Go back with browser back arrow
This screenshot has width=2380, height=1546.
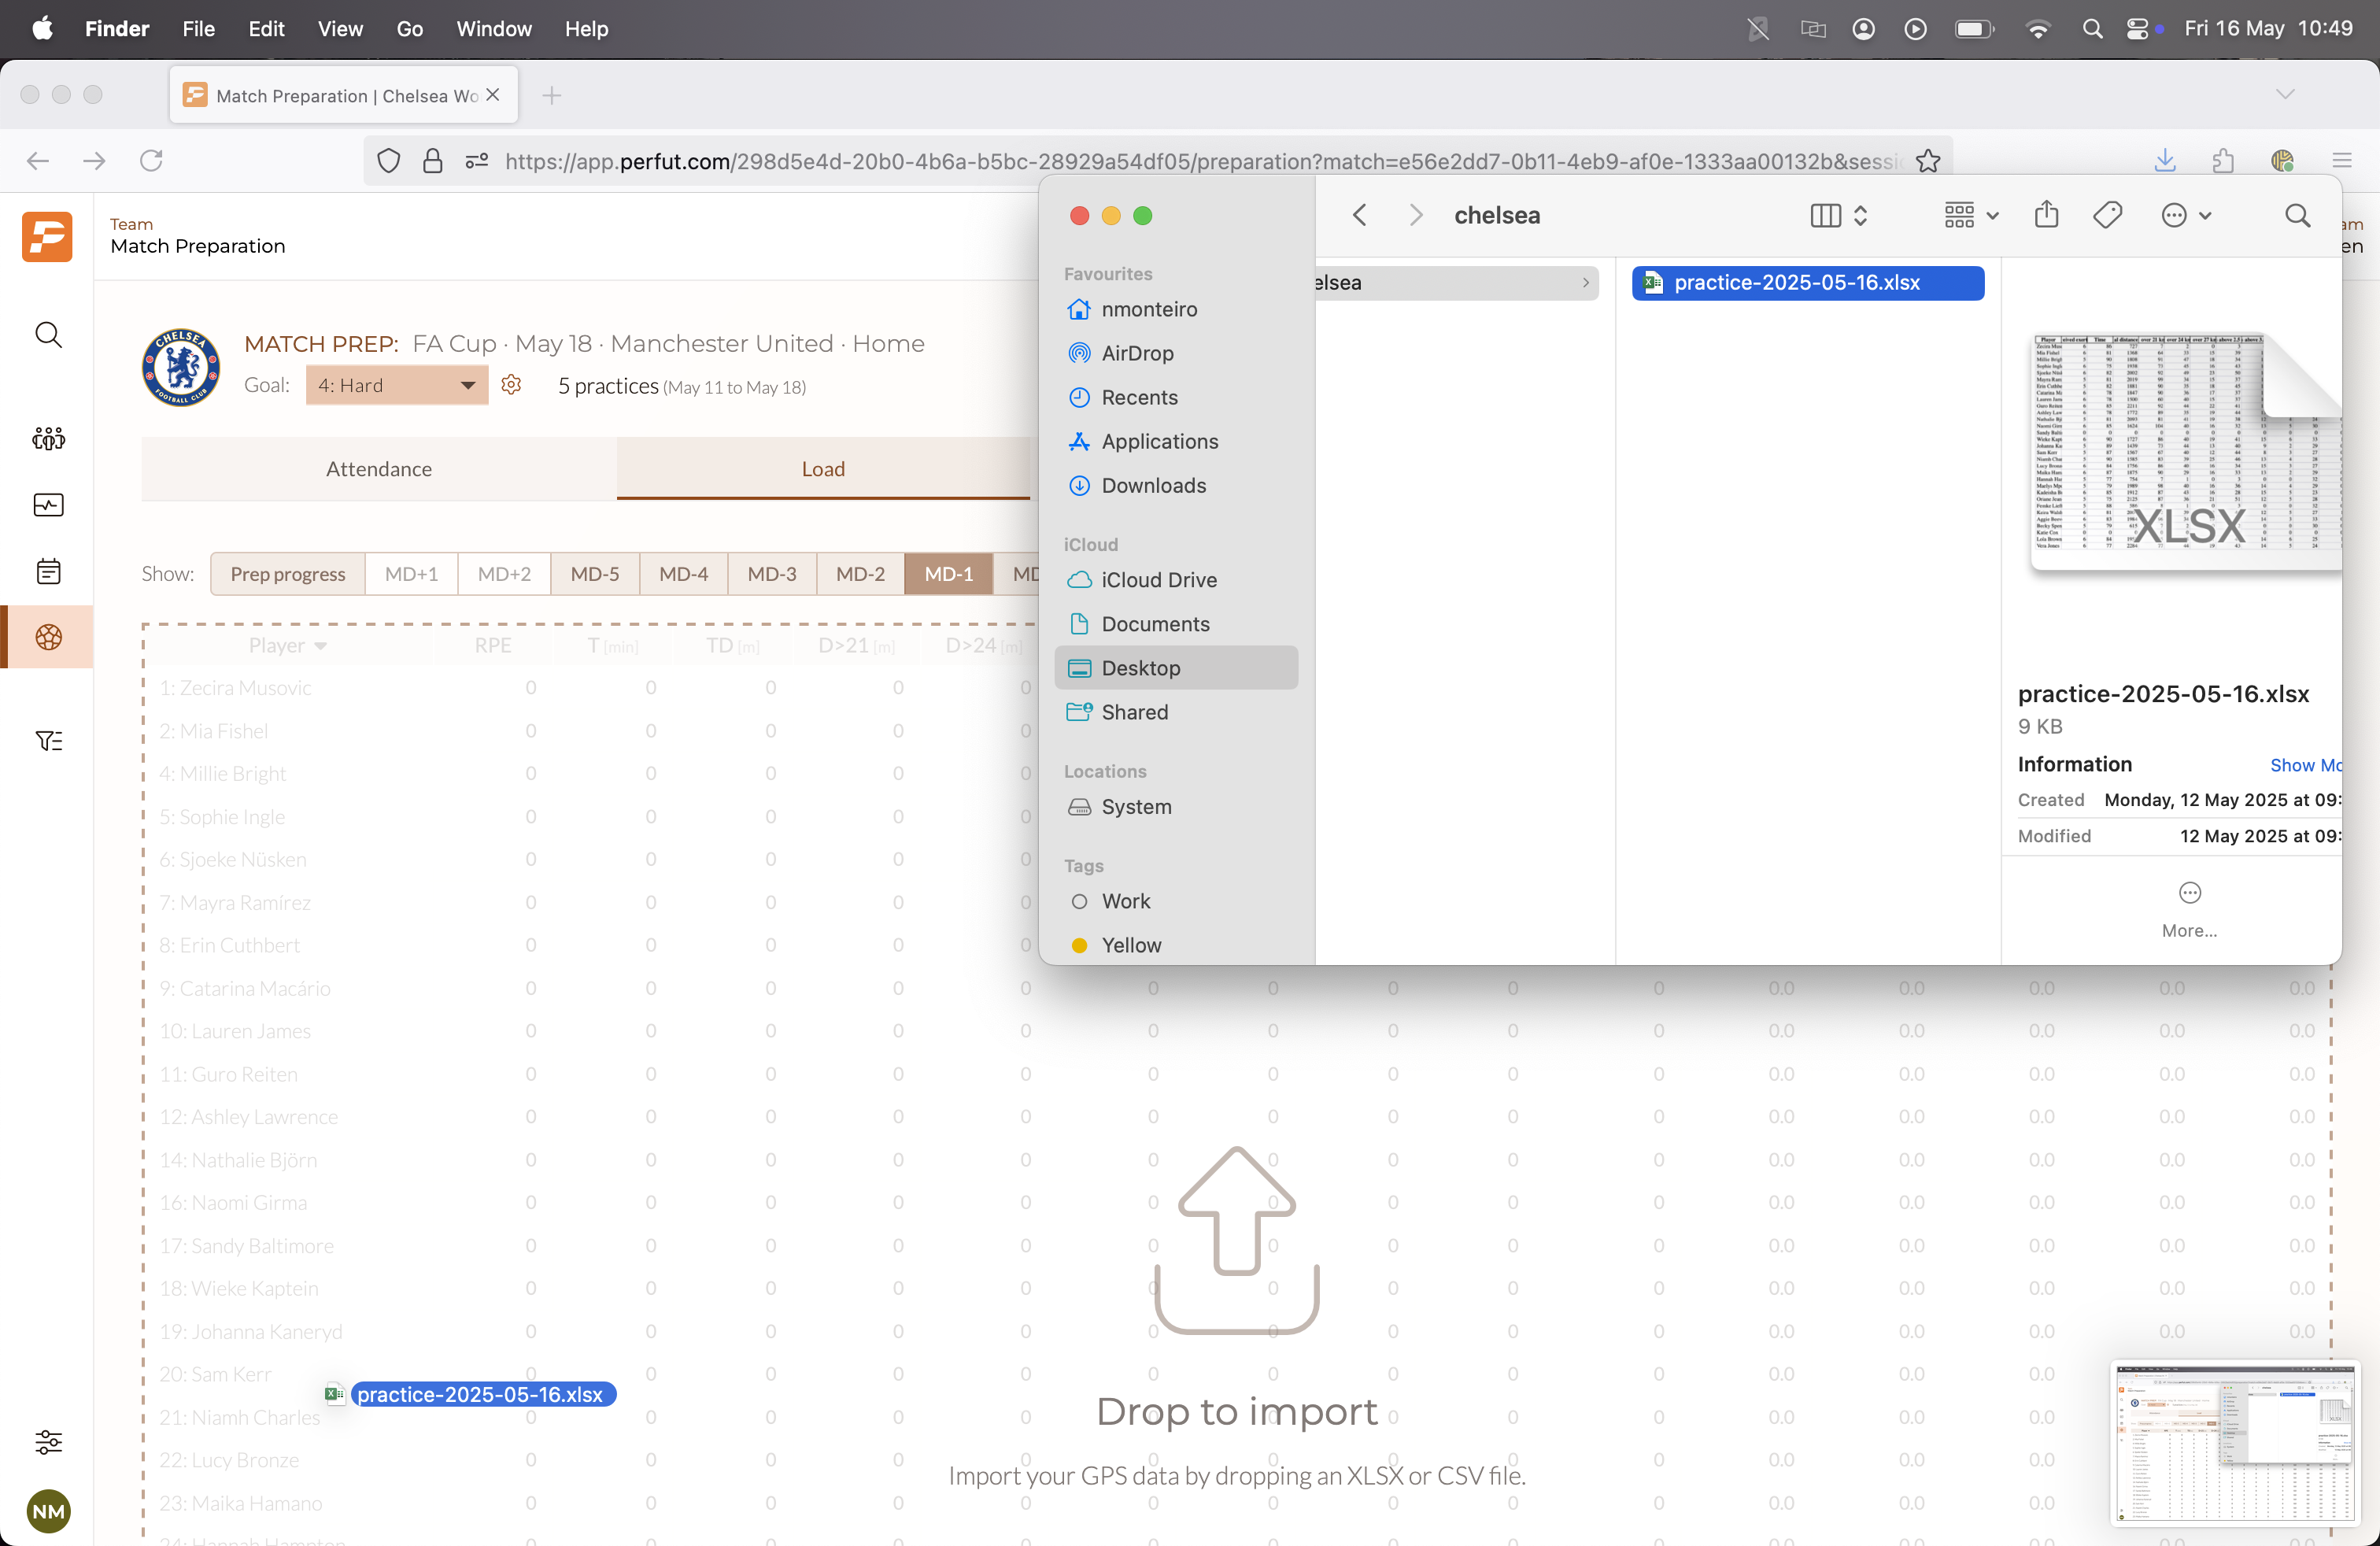[38, 160]
